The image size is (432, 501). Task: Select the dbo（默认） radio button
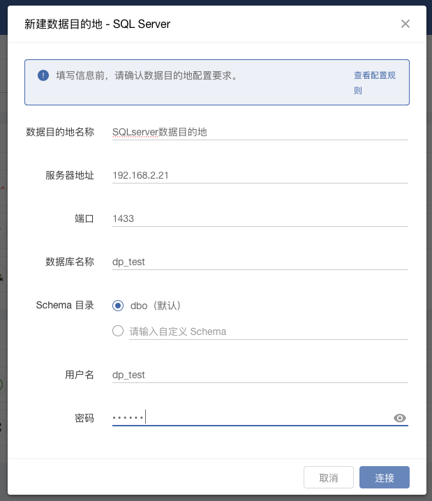tap(118, 306)
